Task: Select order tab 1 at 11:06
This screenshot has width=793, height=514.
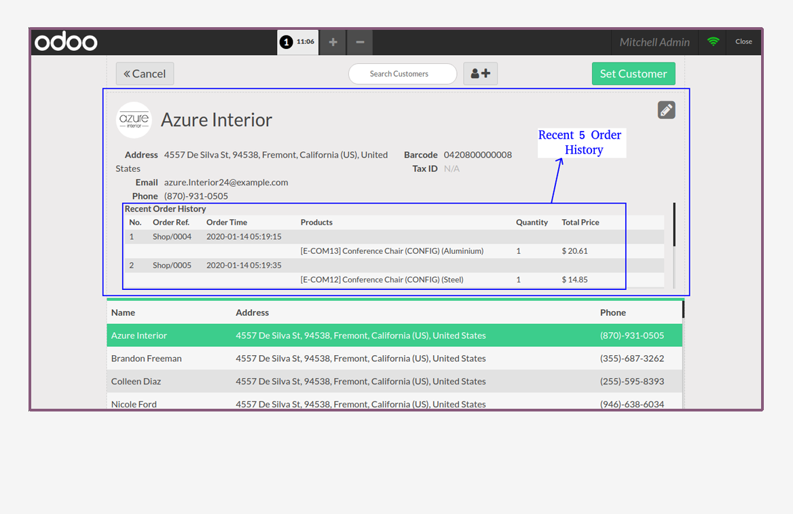Action: 298,42
